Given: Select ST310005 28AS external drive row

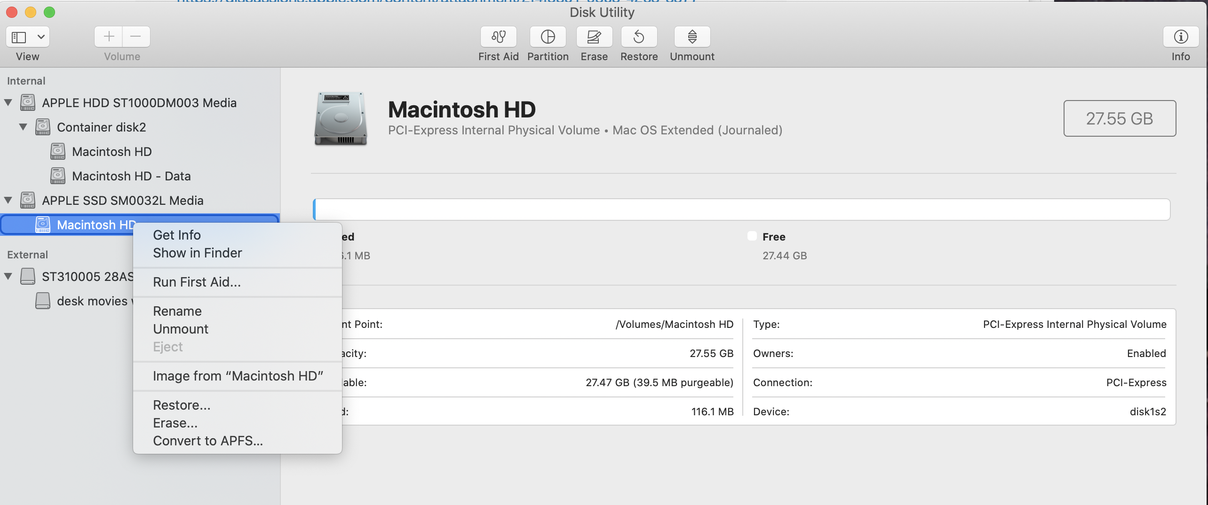Looking at the screenshot, I should 67,276.
